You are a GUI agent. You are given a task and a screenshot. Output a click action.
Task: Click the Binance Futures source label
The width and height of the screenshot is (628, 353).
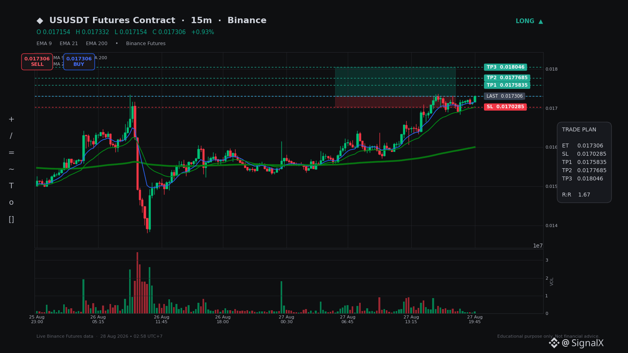146,44
